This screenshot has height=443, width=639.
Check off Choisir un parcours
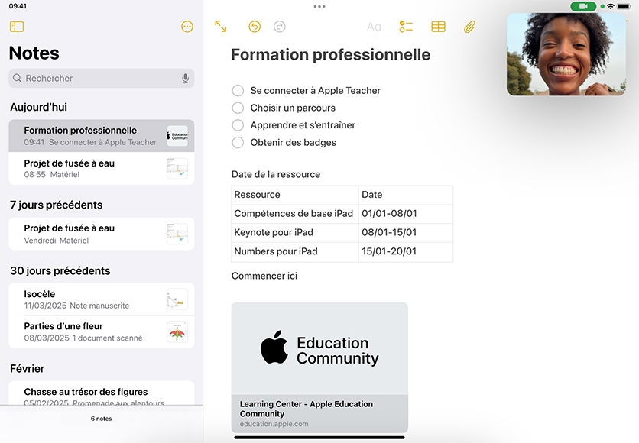coord(238,108)
